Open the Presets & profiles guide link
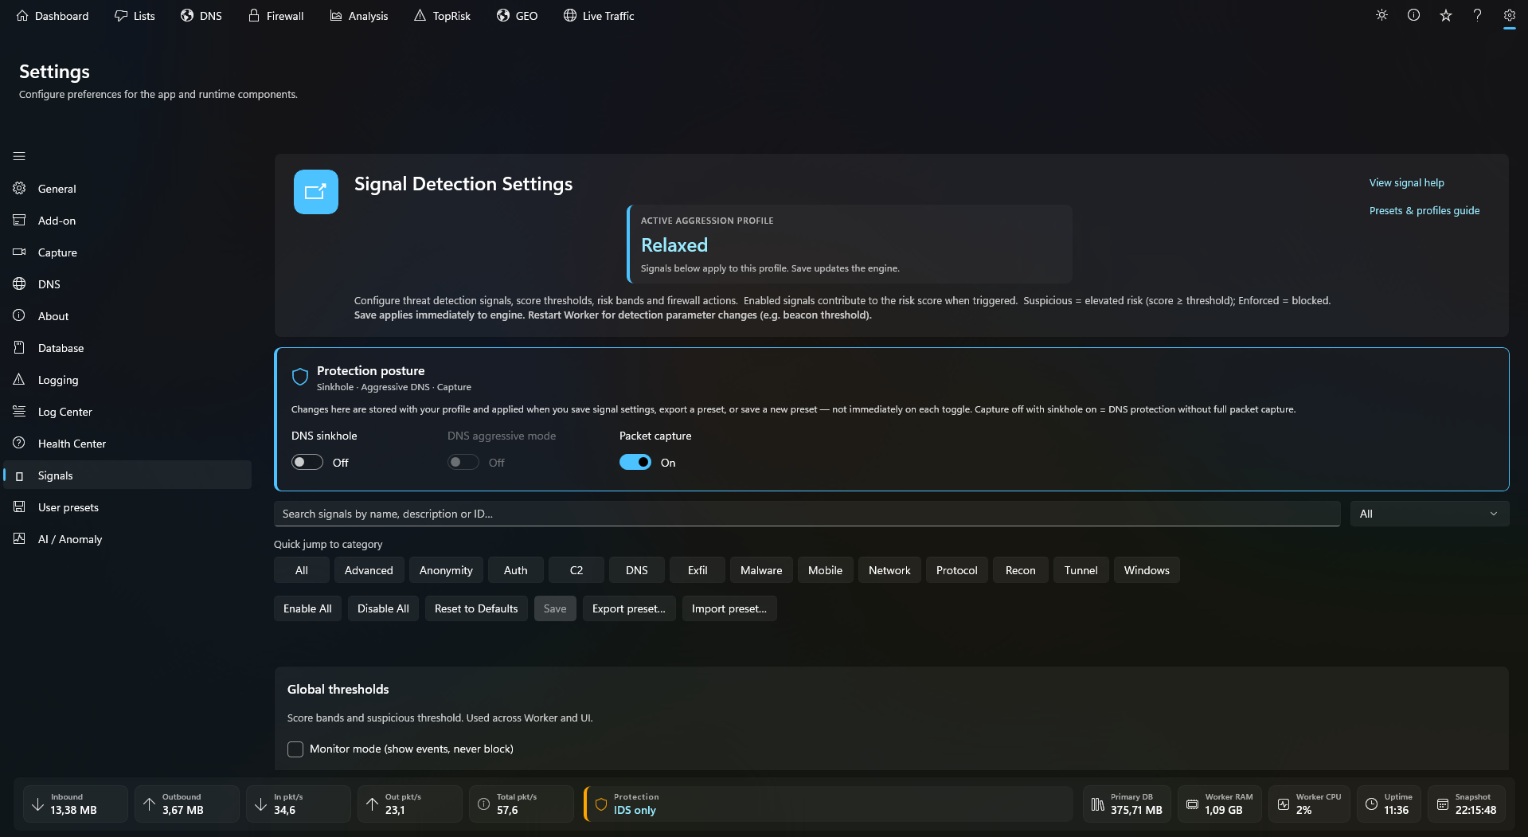Screen dimensions: 1528x837 click(1424, 210)
